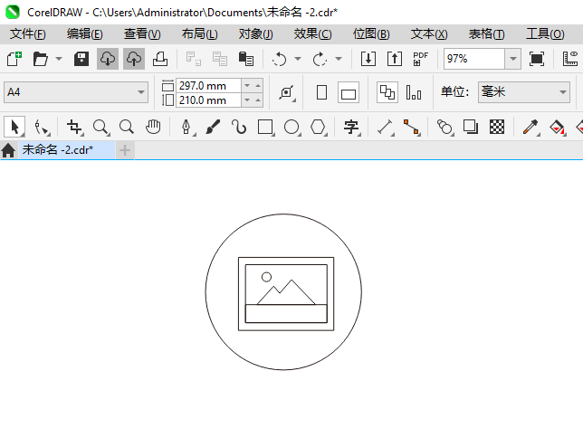Switch page to portrait orientation
Viewport: 583px width, 428px height.
click(x=322, y=92)
